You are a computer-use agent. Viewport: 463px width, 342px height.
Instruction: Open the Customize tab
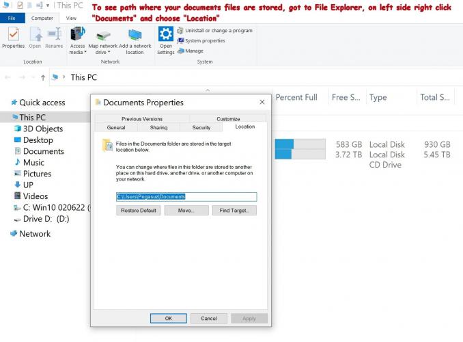pos(228,118)
